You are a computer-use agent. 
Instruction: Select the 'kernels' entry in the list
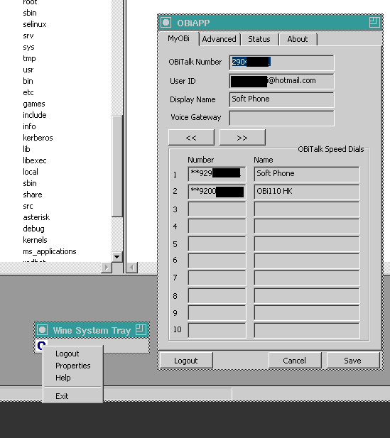(35, 240)
